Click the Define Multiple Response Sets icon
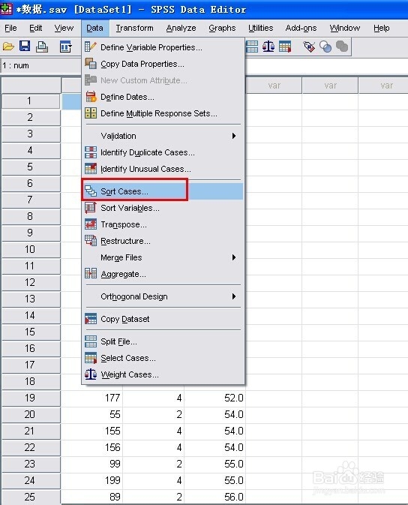408x505 pixels. pos(91,113)
